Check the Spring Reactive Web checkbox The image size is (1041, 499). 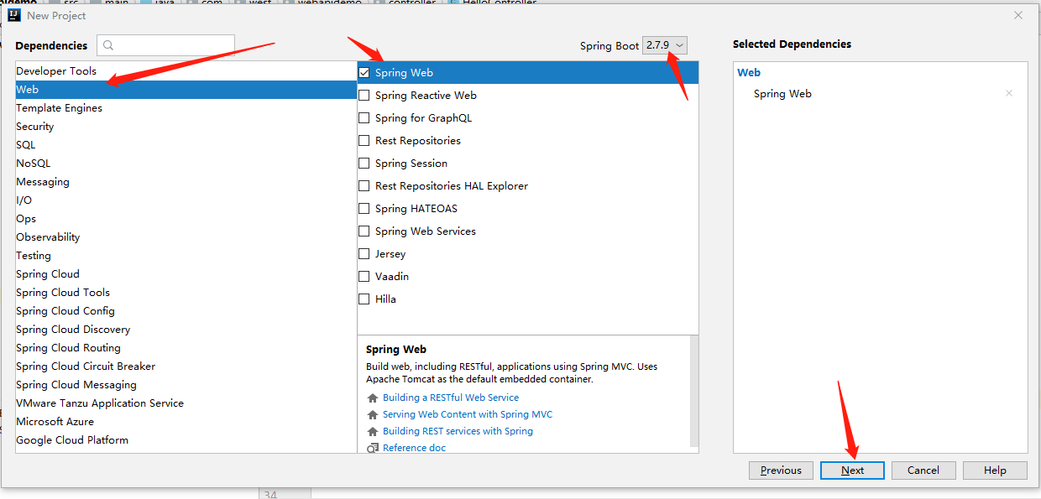pyautogui.click(x=364, y=96)
